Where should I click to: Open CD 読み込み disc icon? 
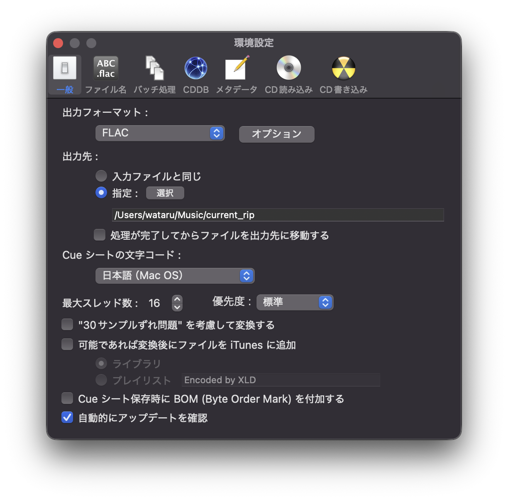tap(288, 69)
